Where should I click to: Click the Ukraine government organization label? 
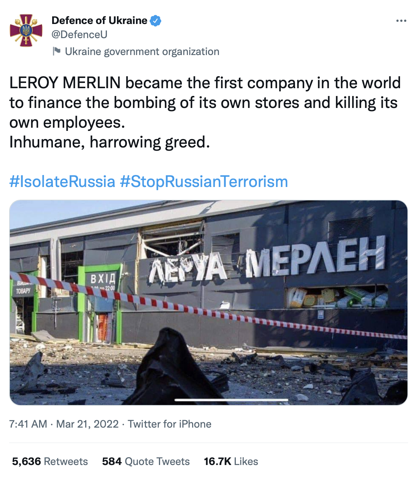(142, 52)
